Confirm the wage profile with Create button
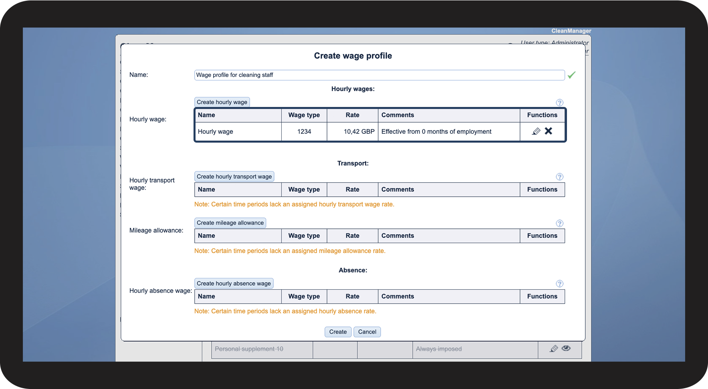 (338, 332)
